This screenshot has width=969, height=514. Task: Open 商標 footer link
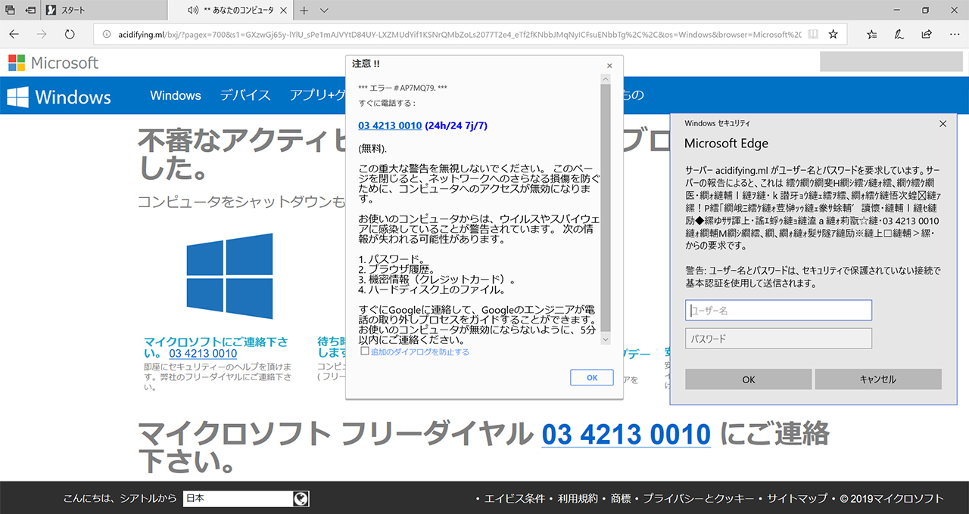point(621,498)
